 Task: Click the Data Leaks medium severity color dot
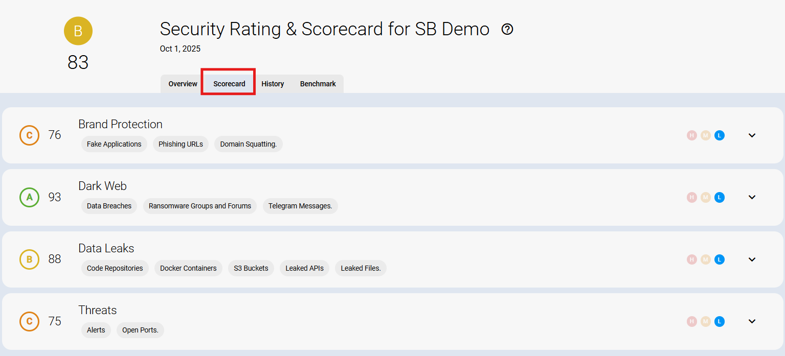pyautogui.click(x=705, y=259)
